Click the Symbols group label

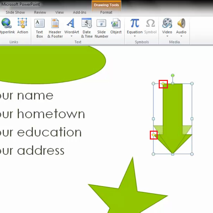click(142, 42)
